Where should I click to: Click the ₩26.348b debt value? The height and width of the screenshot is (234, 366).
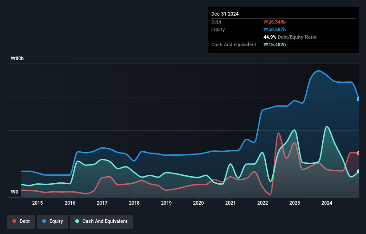(275, 22)
